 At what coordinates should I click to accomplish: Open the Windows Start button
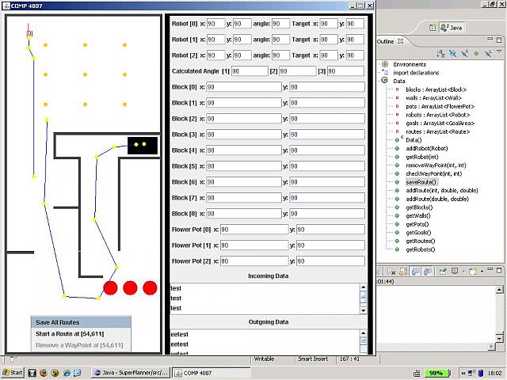tap(13, 372)
